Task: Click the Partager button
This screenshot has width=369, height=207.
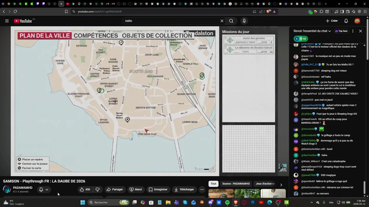Action: click(114, 189)
